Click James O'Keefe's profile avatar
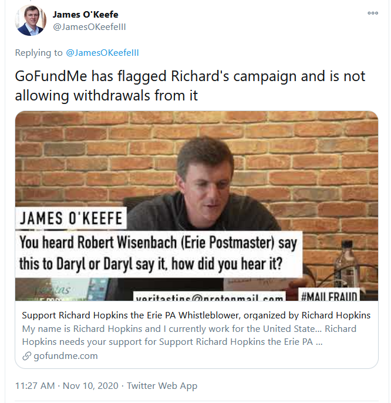Screen dimensions: 391x403 [29, 21]
